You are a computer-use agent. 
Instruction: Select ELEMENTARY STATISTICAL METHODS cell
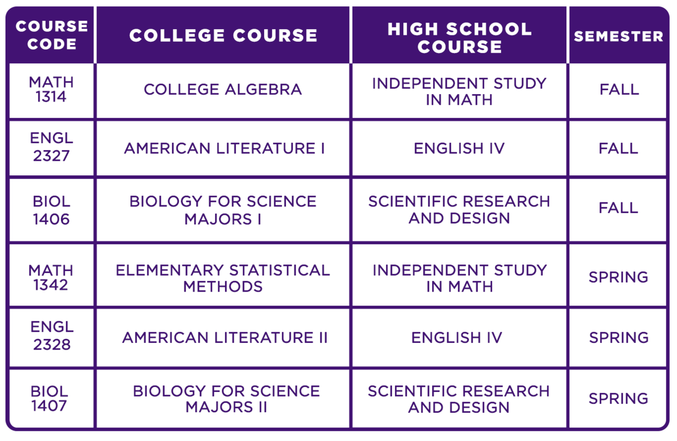point(223,278)
